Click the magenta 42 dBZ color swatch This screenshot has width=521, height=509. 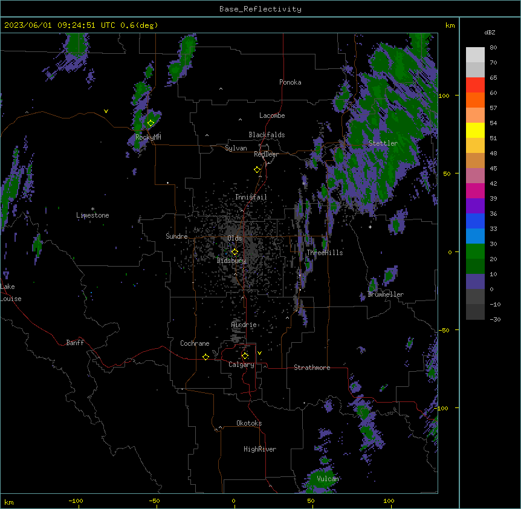[475, 190]
